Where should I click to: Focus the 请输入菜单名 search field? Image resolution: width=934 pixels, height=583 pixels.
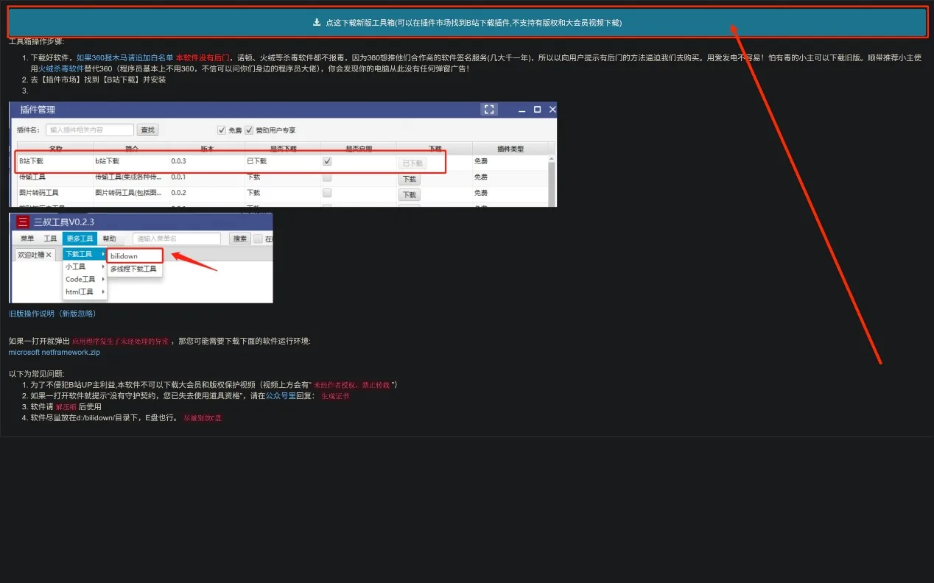177,239
